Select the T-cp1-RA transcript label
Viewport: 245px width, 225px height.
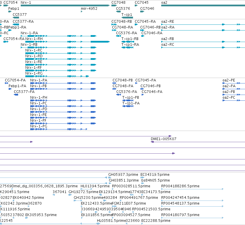(130, 45)
